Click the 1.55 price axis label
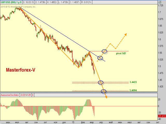This screenshot has height=124, width=166. coord(160,53)
